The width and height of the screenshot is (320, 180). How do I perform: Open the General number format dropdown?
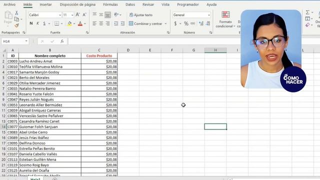(x=209, y=15)
